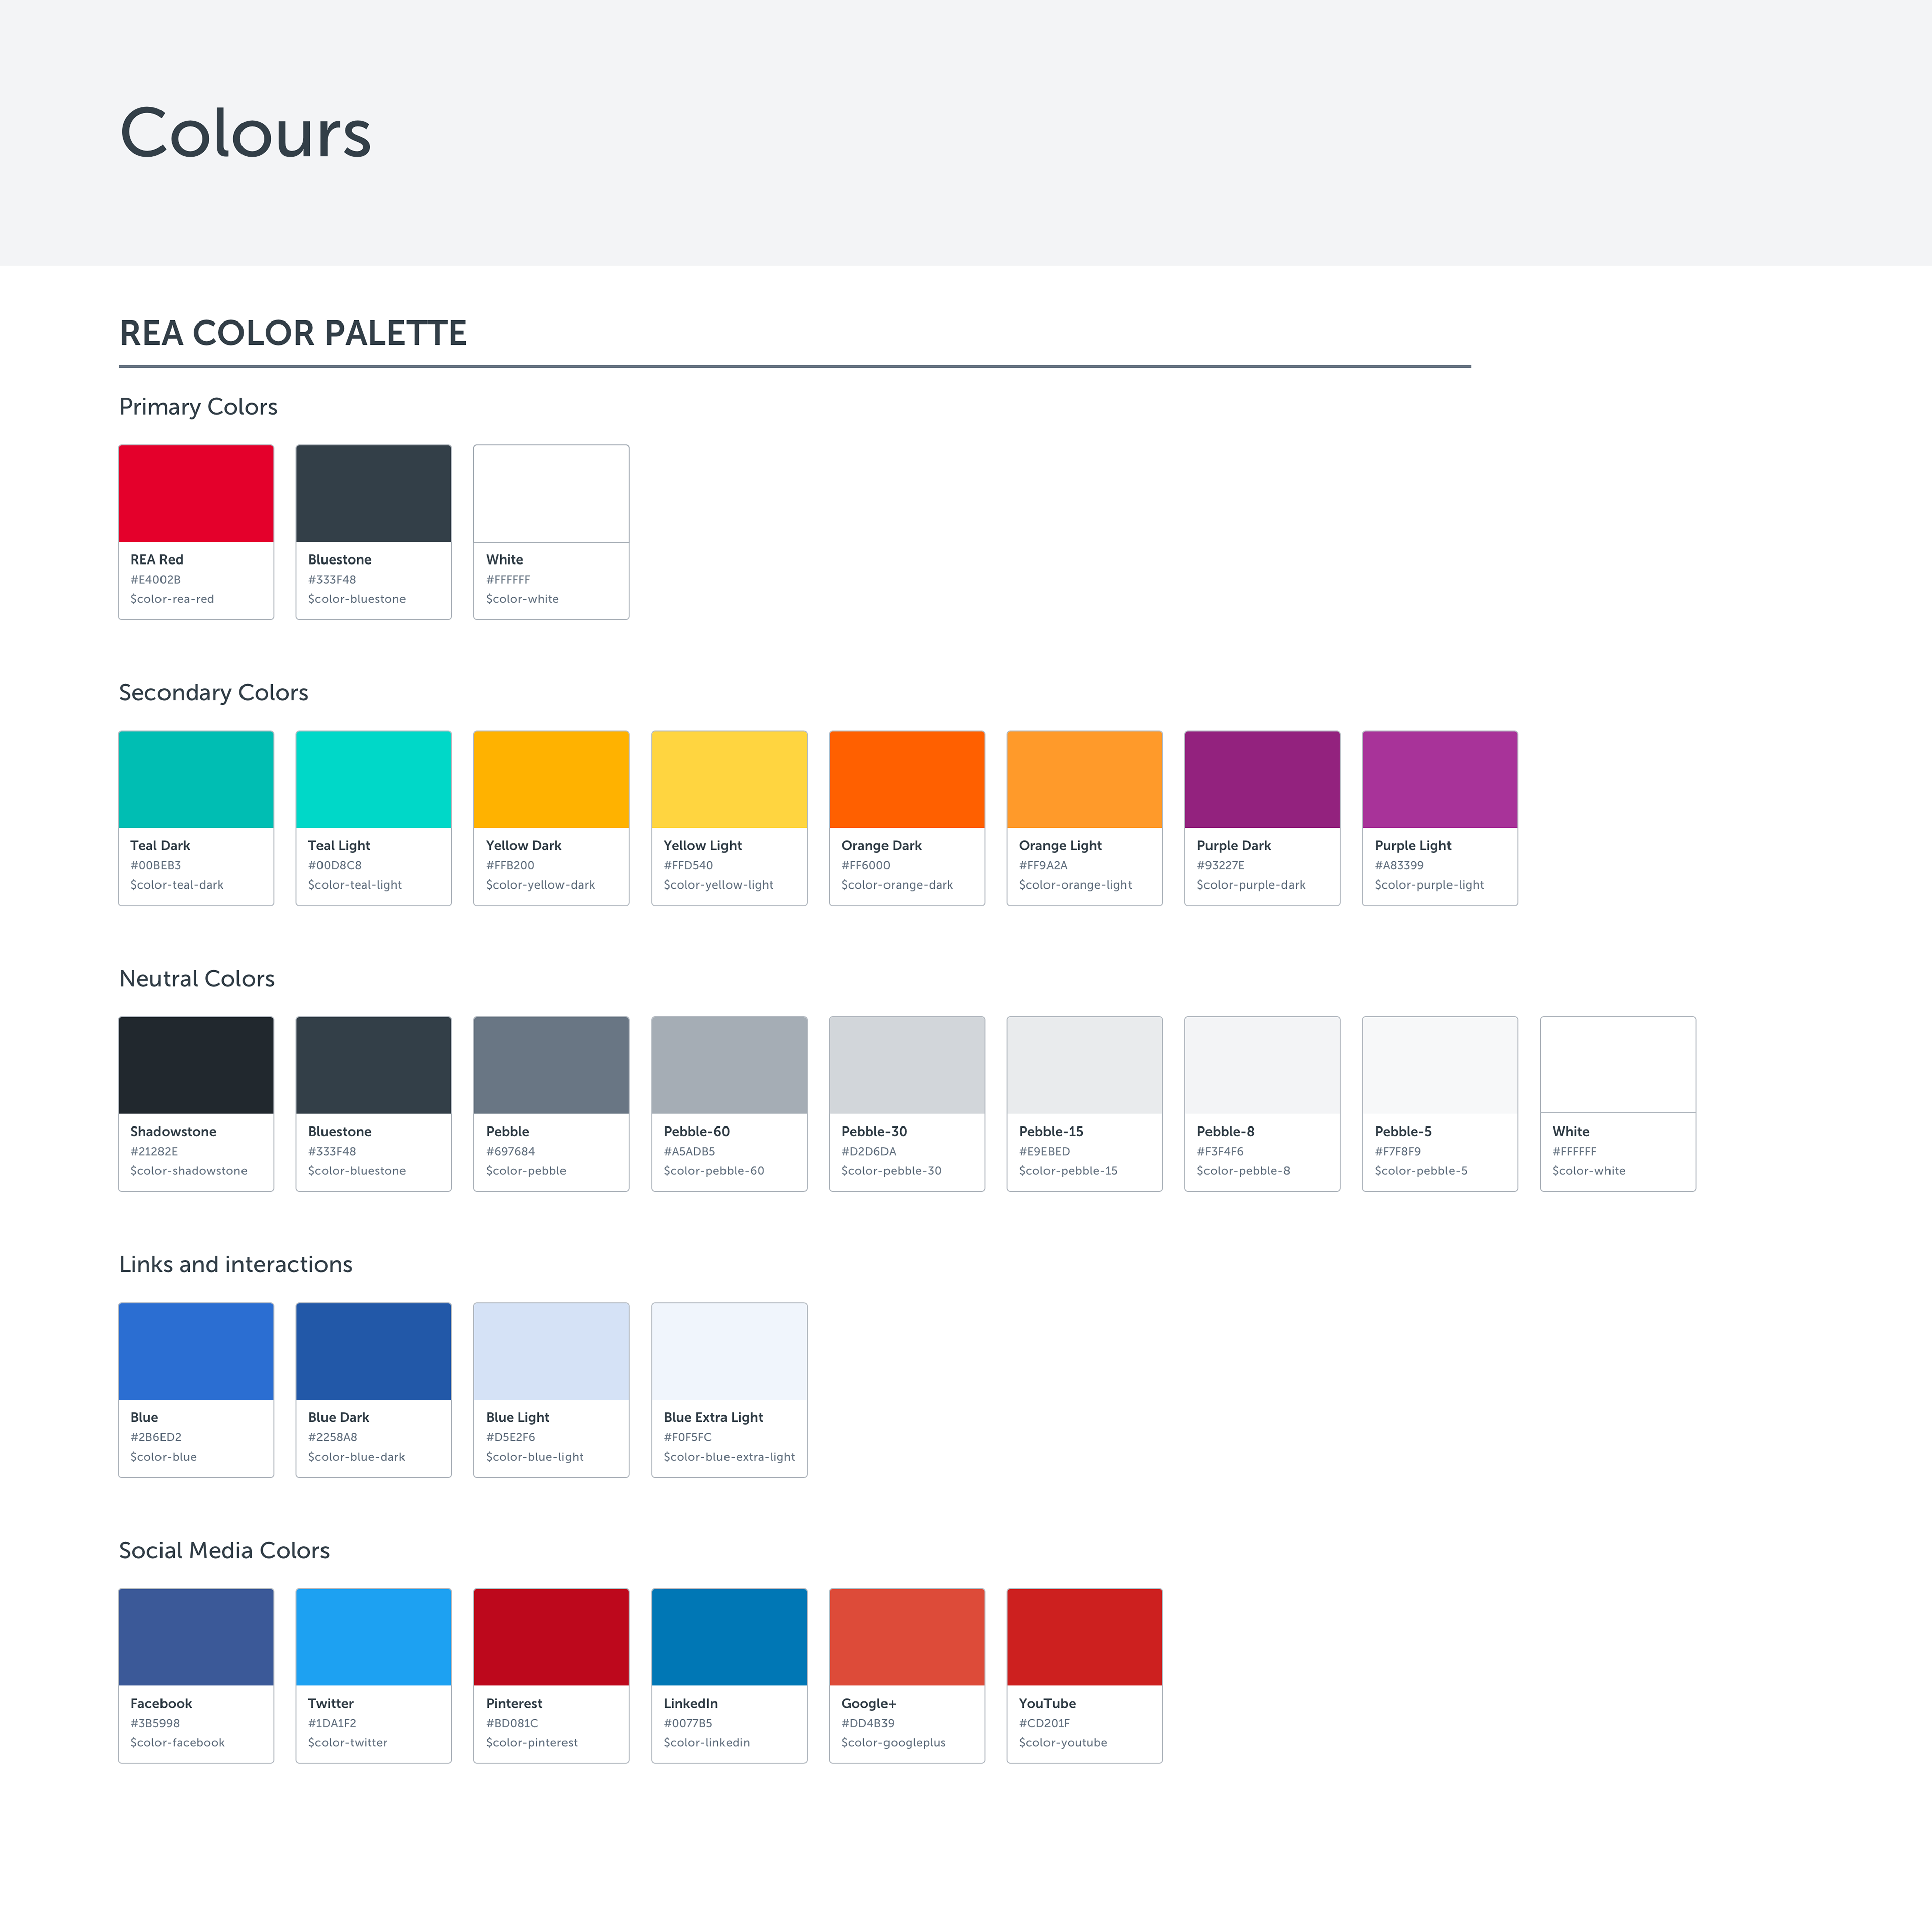Click the Twitter blue swatch
The width and height of the screenshot is (1932, 1932).
click(x=373, y=1637)
